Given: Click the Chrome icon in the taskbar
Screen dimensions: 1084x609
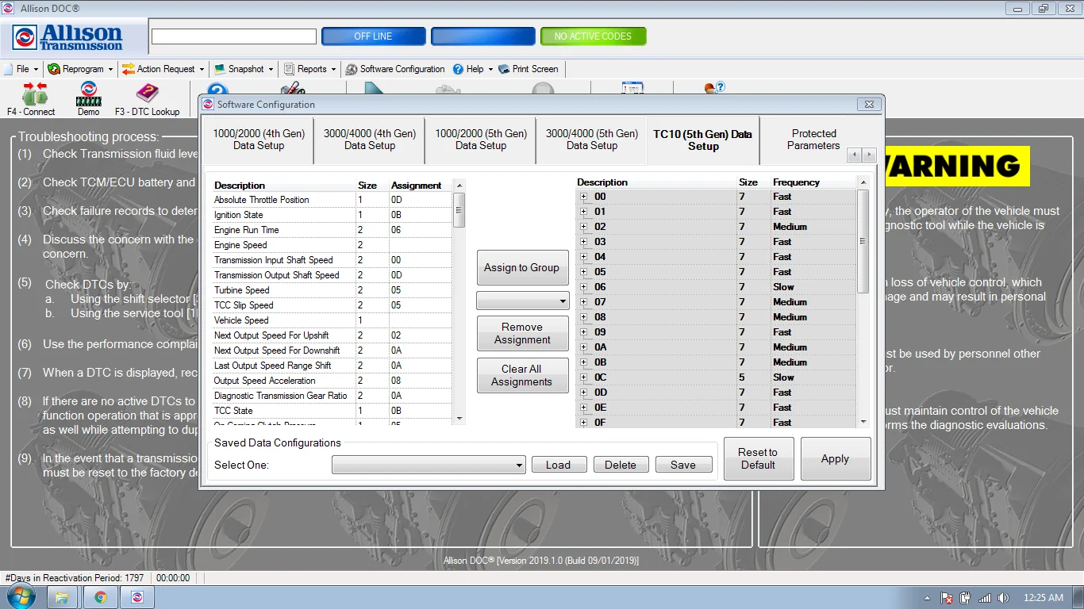Looking at the screenshot, I should tap(101, 597).
